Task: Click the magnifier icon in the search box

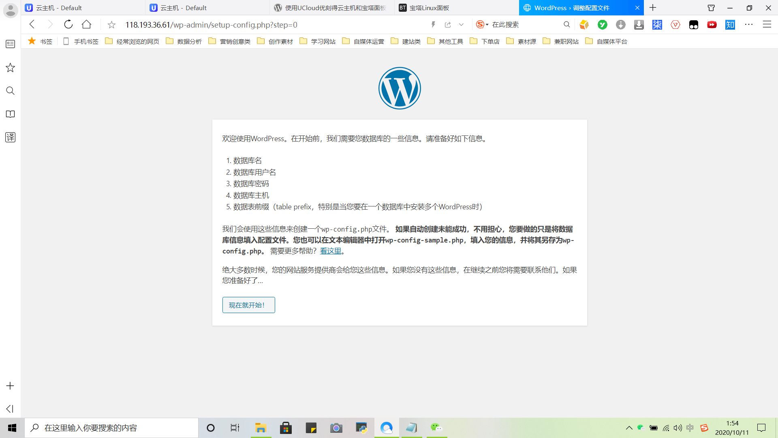Action: click(x=566, y=25)
